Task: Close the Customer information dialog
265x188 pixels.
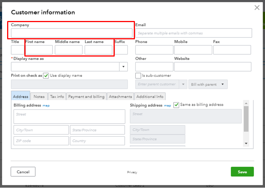Action: click(257, 7)
